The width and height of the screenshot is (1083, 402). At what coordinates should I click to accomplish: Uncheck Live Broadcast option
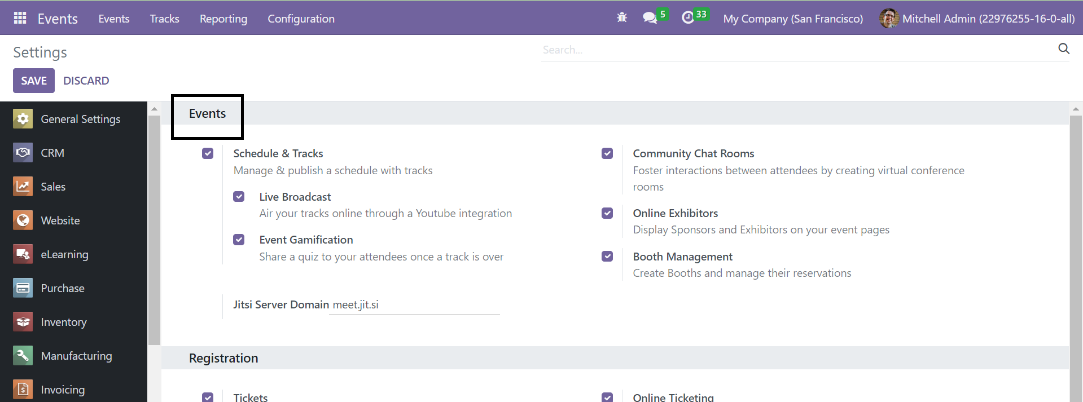tap(239, 196)
